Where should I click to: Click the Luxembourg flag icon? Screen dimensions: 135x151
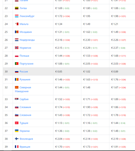coord(17,16)
